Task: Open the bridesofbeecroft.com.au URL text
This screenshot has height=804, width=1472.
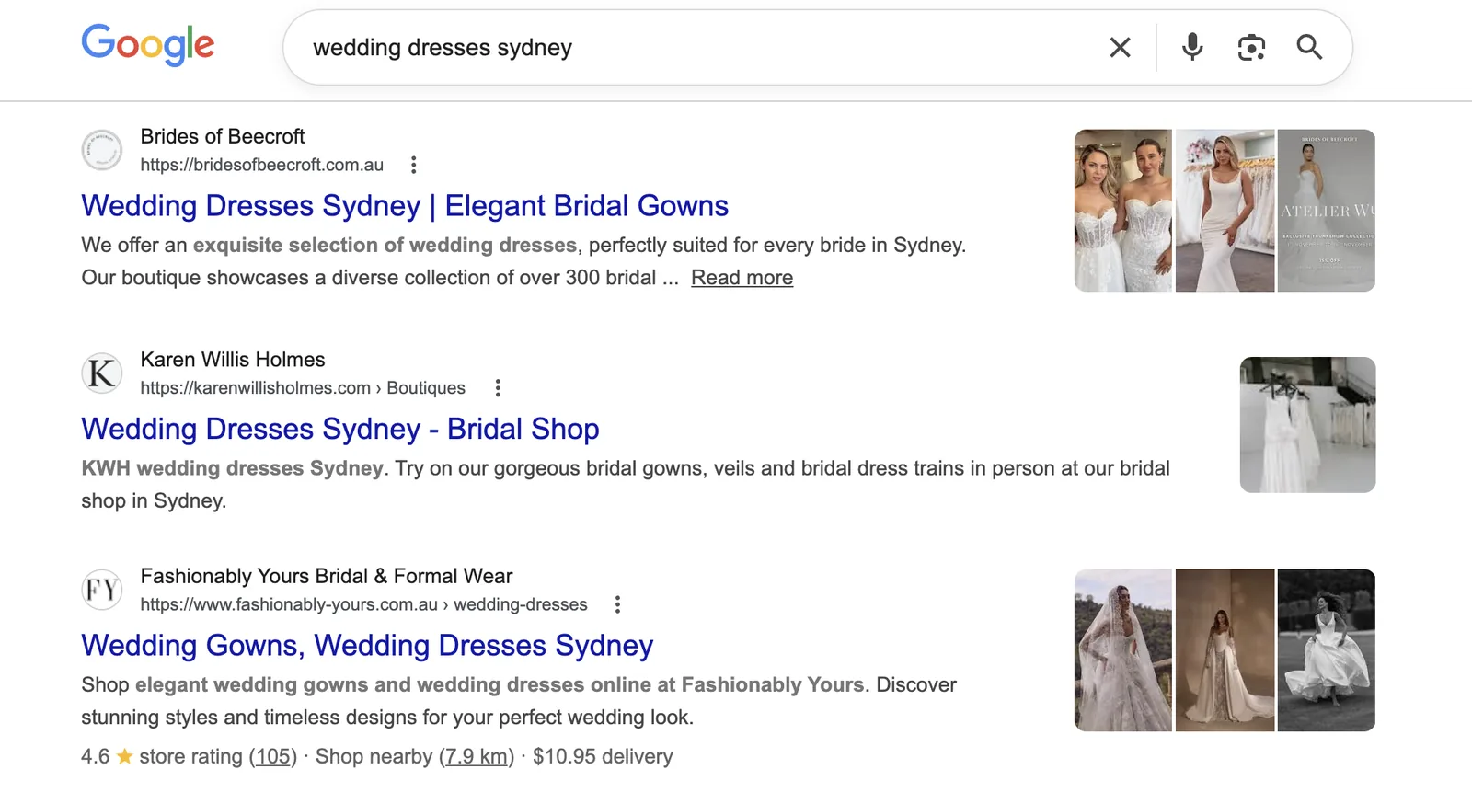Action: [x=262, y=165]
